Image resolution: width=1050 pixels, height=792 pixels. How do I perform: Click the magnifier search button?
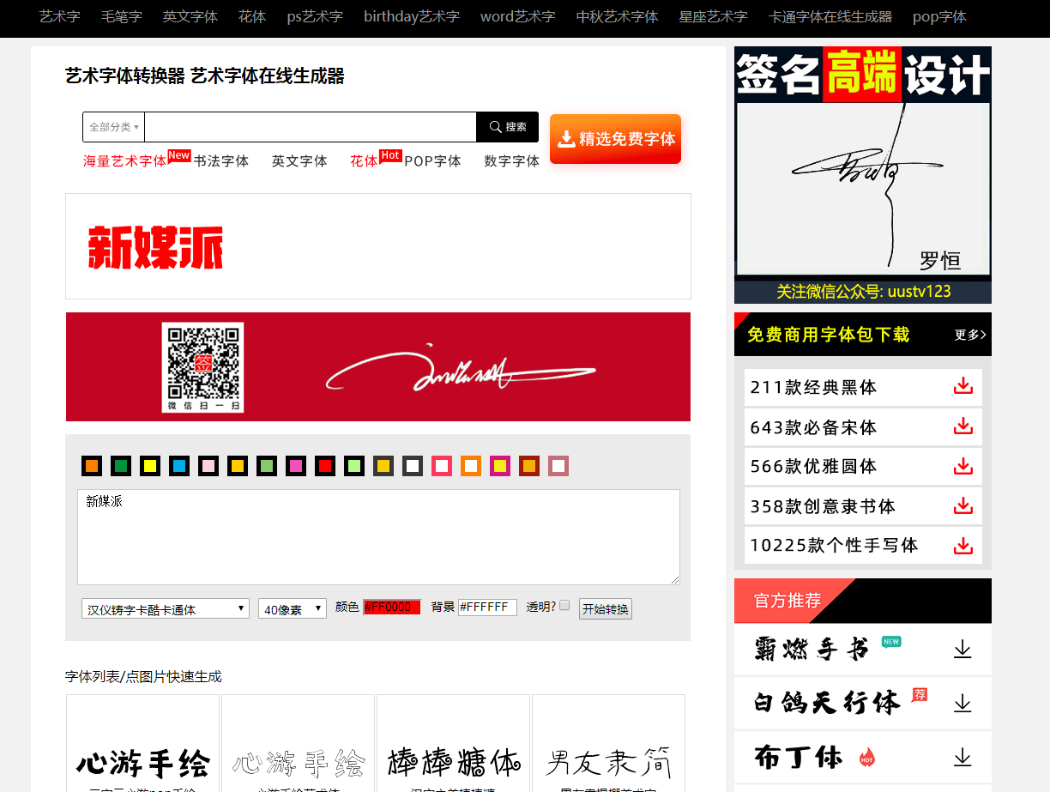[x=507, y=127]
